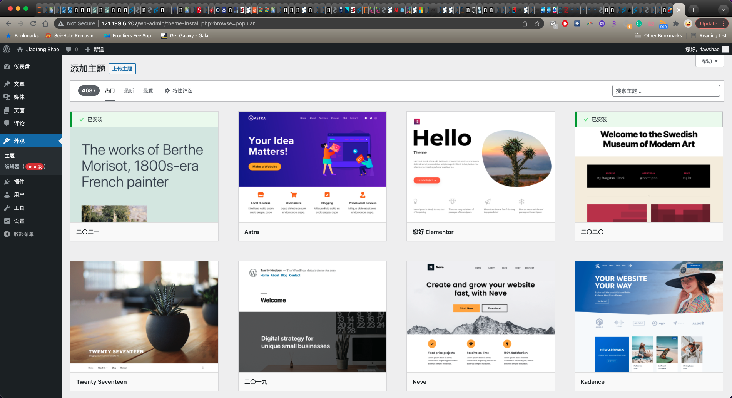Open the 设置 (Settings) section
The width and height of the screenshot is (732, 398).
[x=18, y=221]
